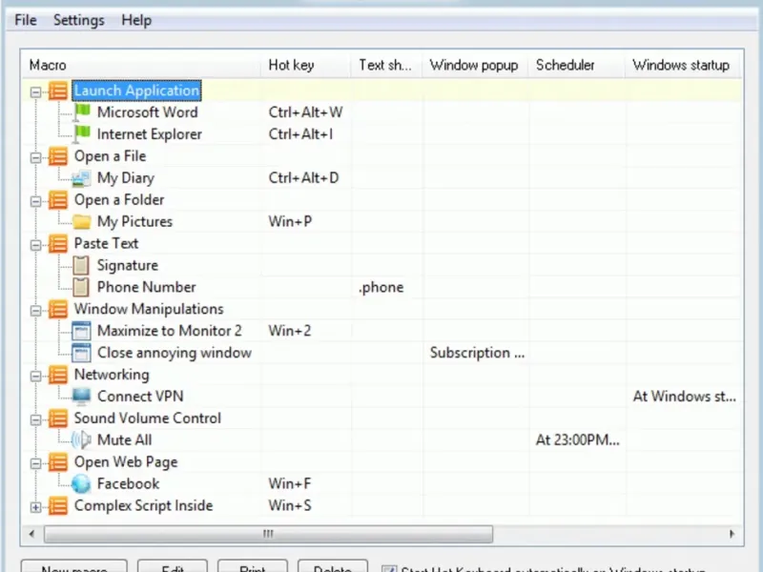Click the At Windows st... startup cell
The height and width of the screenshot is (572, 763).
click(x=684, y=397)
